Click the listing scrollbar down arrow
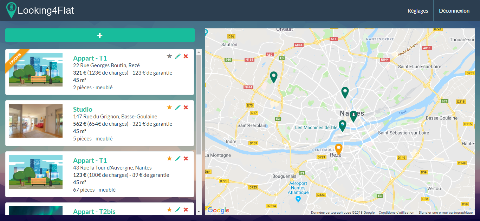Screen dimensions: 480x221 [199, 212]
